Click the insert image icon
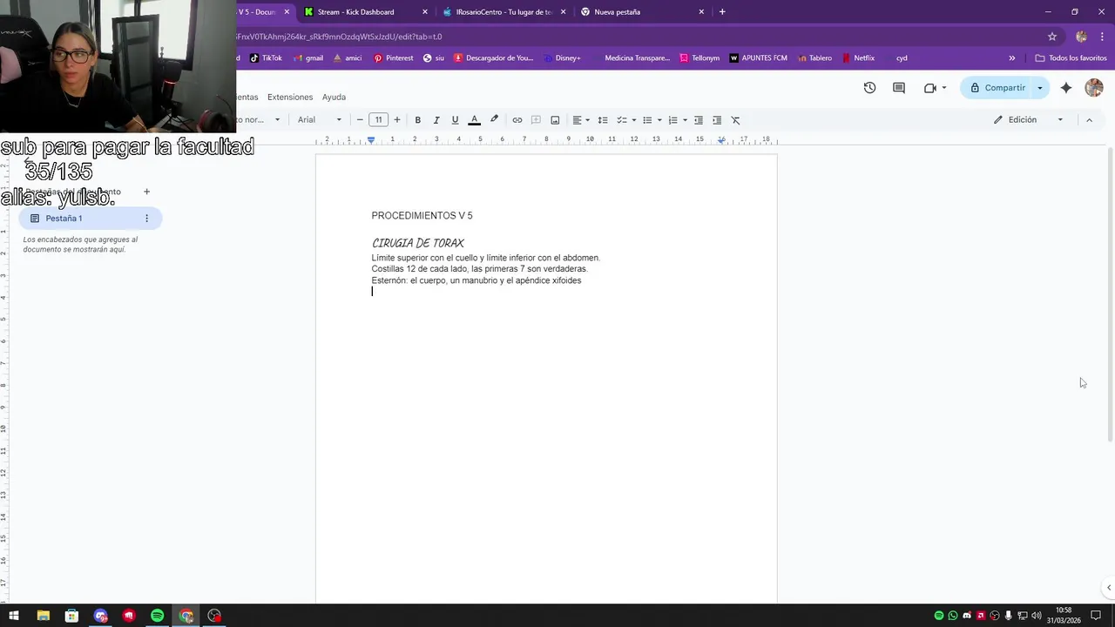1115x627 pixels. click(x=555, y=120)
